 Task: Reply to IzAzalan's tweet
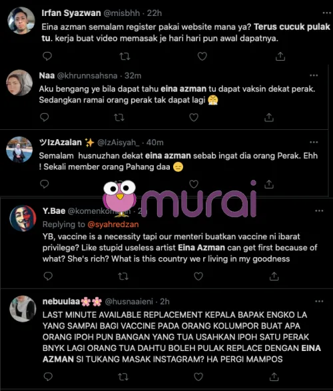(x=45, y=184)
